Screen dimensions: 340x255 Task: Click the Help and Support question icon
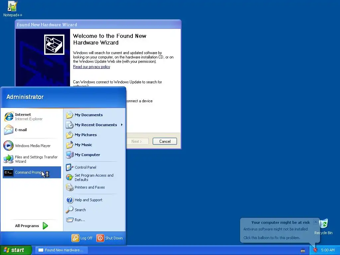pyautogui.click(x=70, y=200)
